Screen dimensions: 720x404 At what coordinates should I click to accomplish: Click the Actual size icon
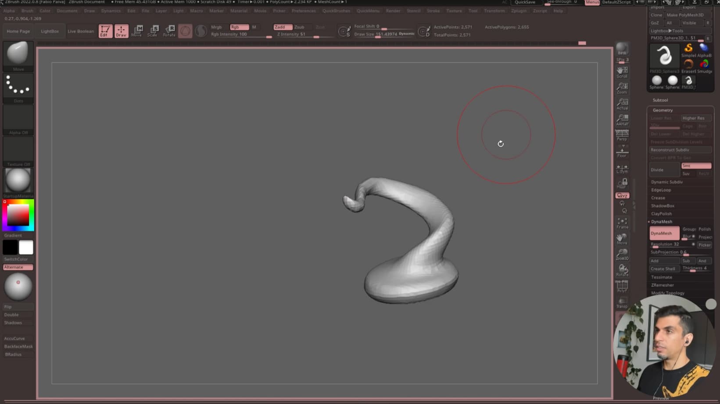click(622, 104)
